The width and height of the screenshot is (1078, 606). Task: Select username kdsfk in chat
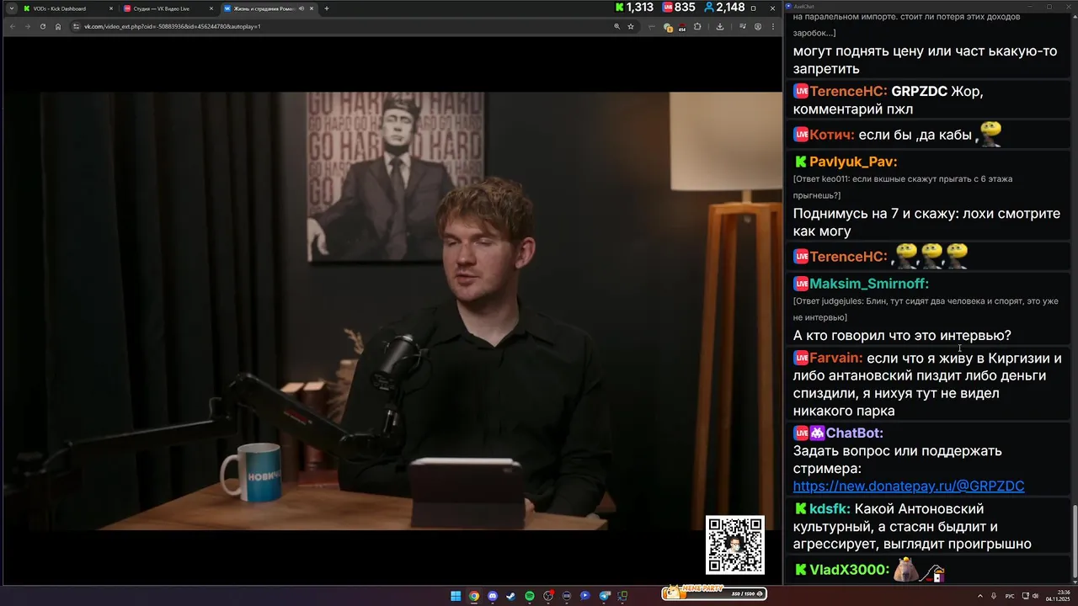830,508
